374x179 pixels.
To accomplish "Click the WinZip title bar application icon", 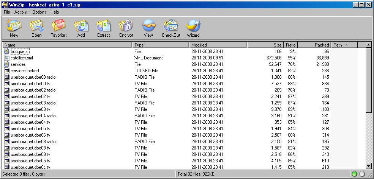I will point(5,5).
